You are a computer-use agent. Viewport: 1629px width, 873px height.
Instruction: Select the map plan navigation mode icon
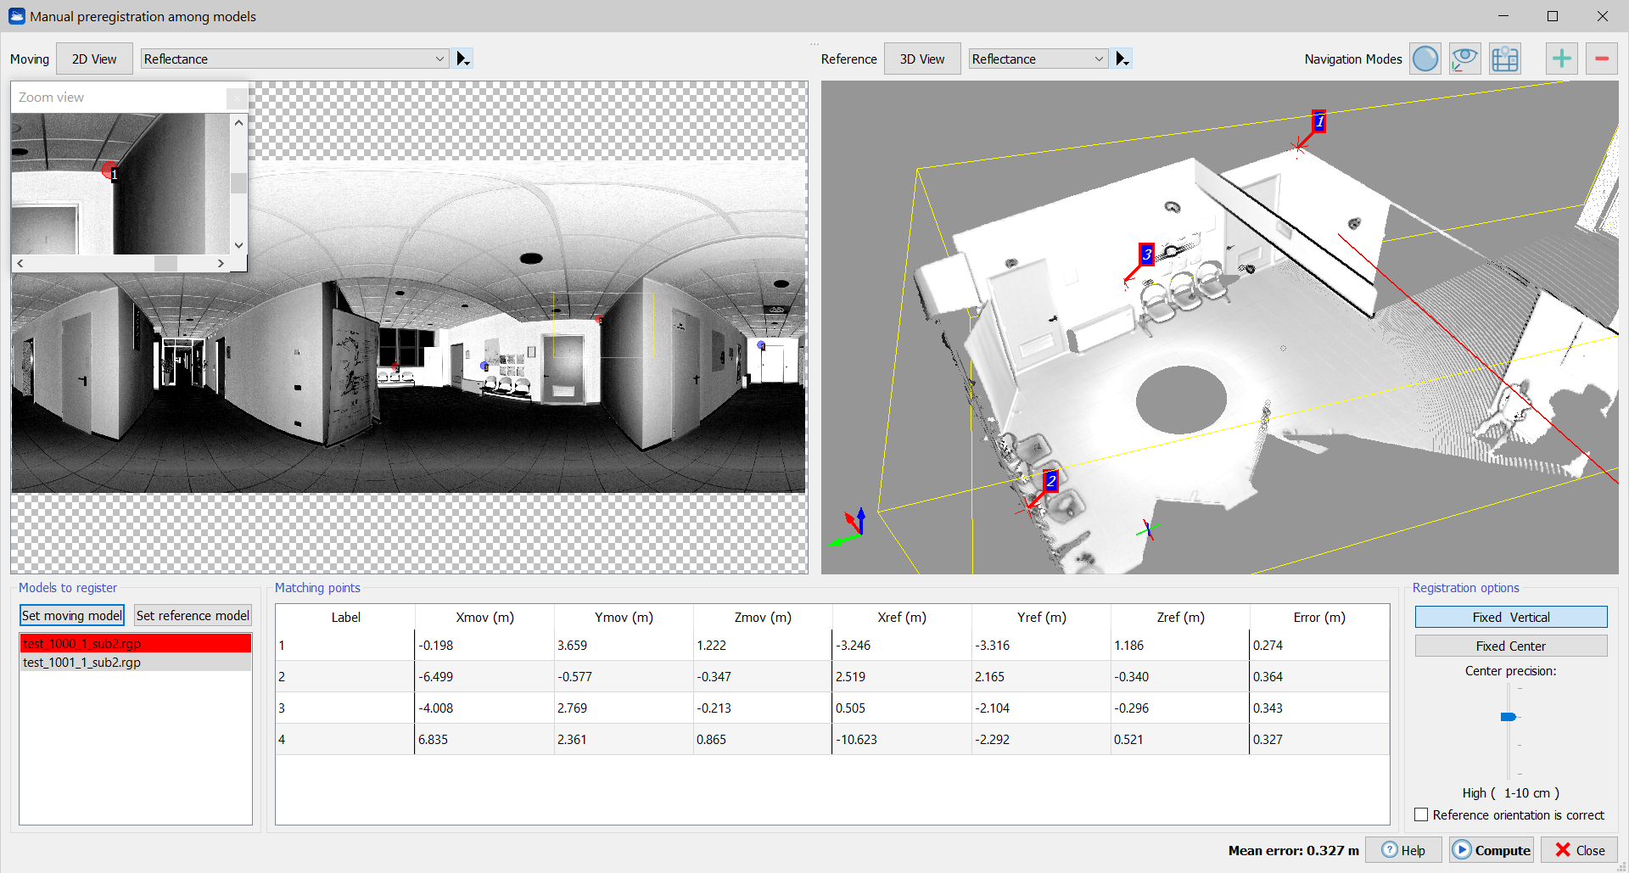tap(1504, 59)
